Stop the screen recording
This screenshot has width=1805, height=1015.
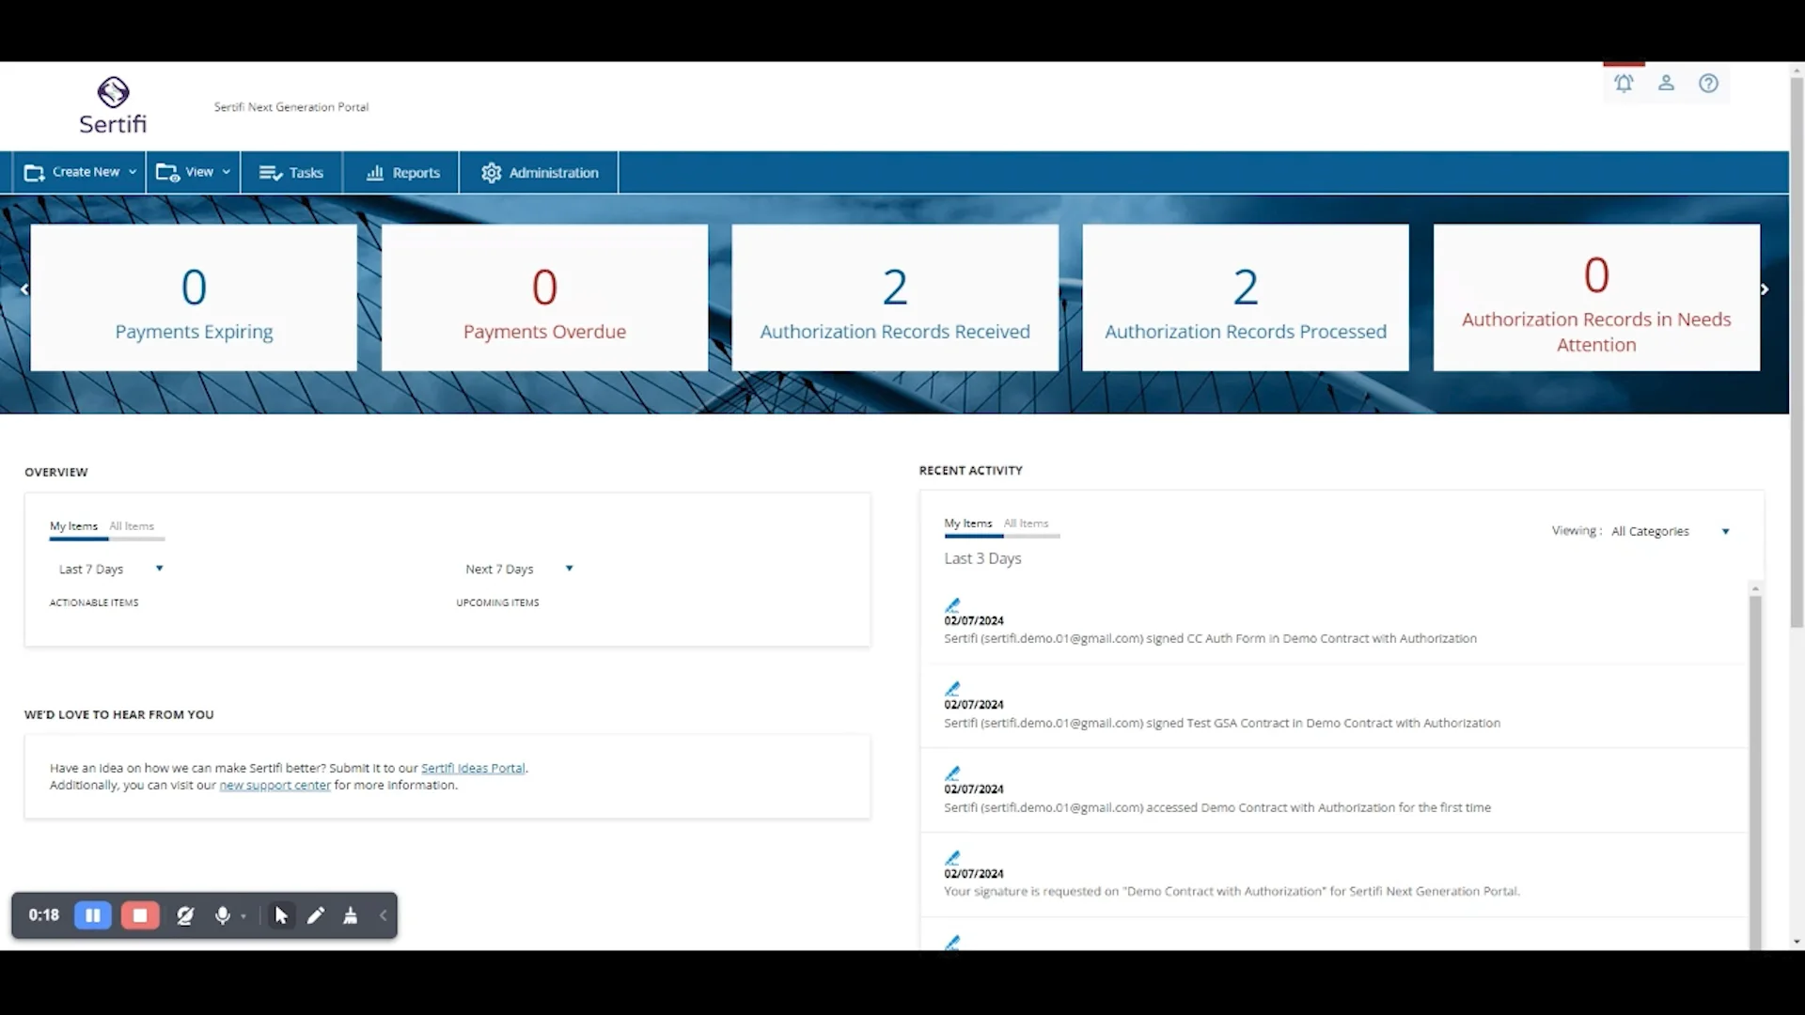coord(139,915)
